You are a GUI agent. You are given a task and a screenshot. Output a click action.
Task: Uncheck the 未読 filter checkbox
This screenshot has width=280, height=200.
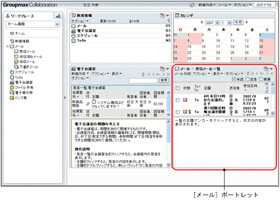tap(234, 79)
